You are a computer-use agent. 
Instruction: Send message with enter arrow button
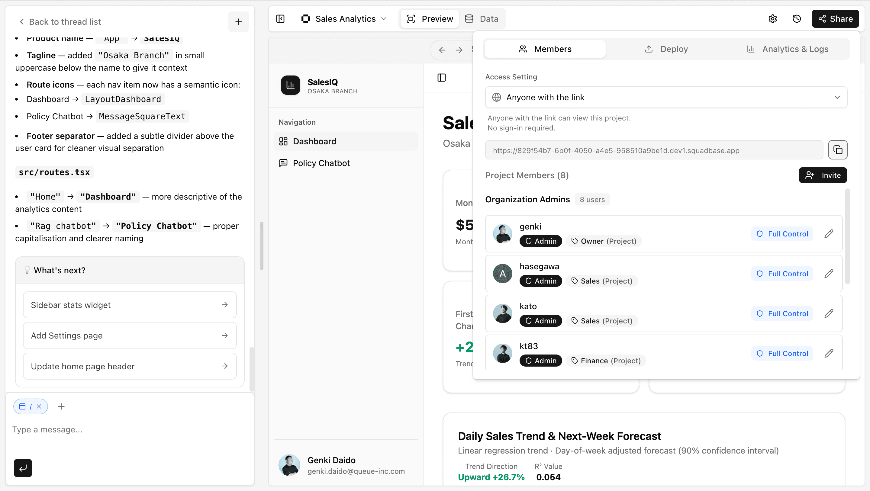(x=23, y=468)
